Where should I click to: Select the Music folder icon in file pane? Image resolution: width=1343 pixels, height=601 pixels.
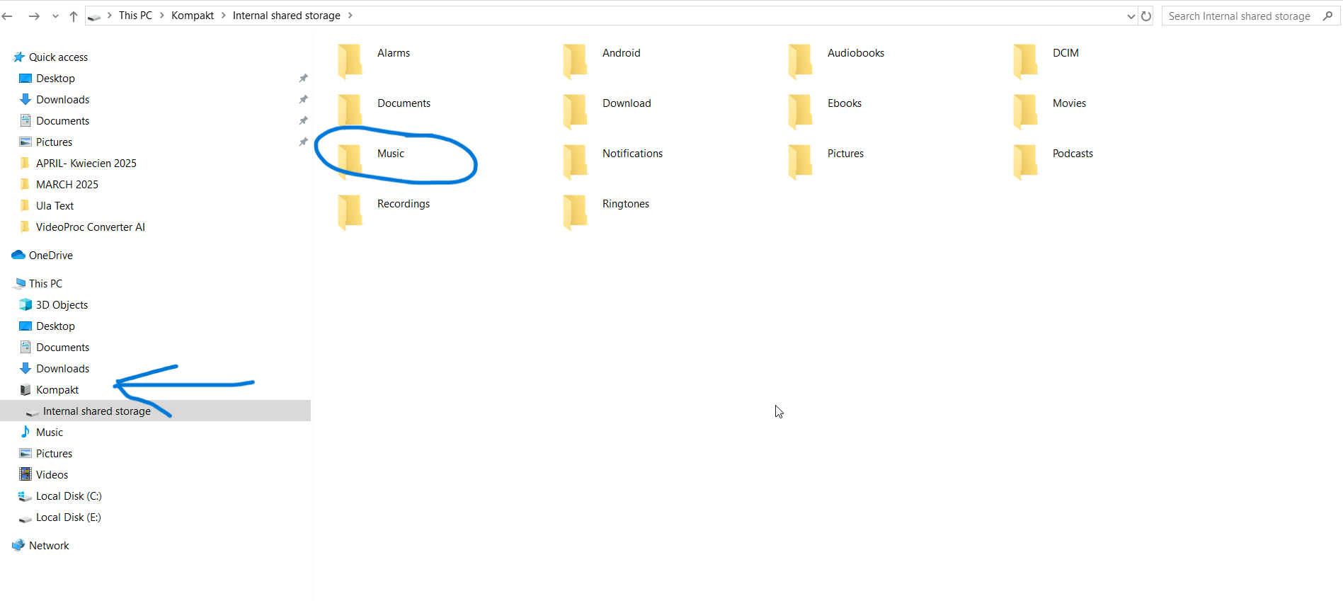[x=350, y=161]
